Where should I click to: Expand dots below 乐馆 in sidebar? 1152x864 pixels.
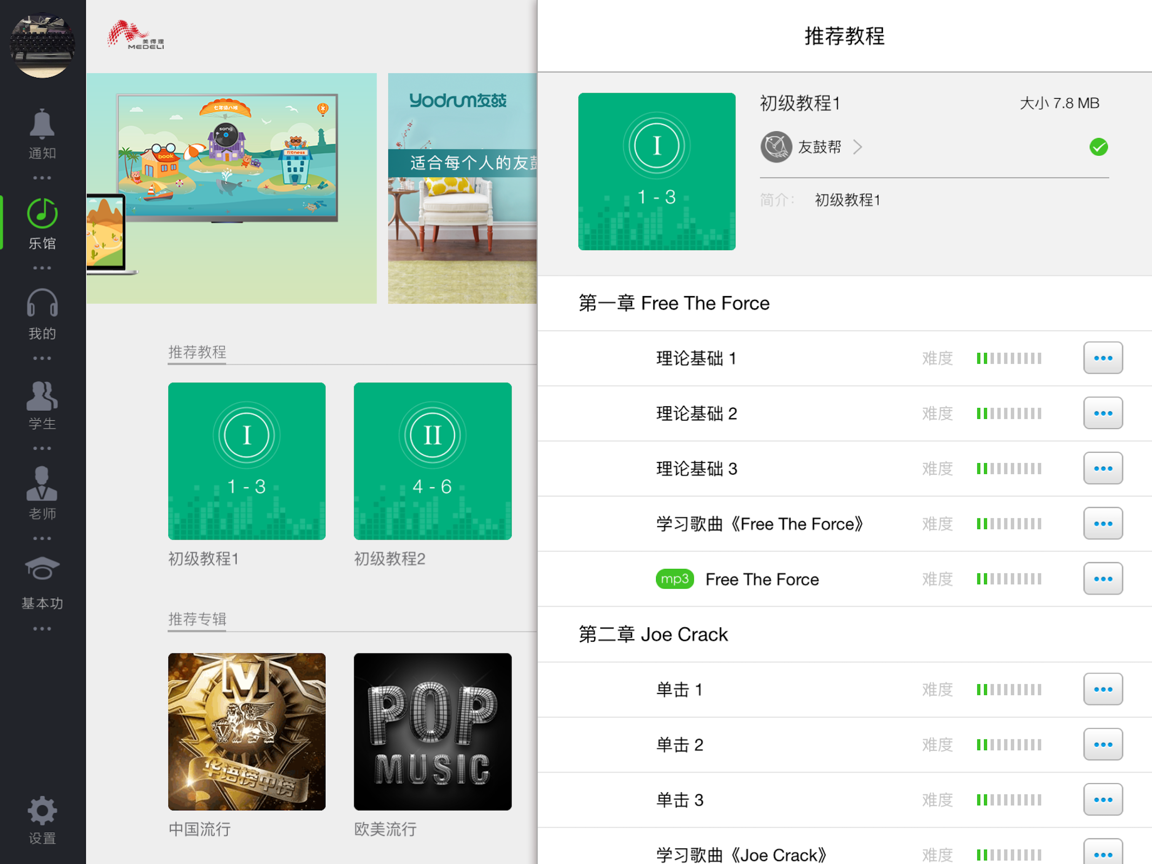[42, 268]
